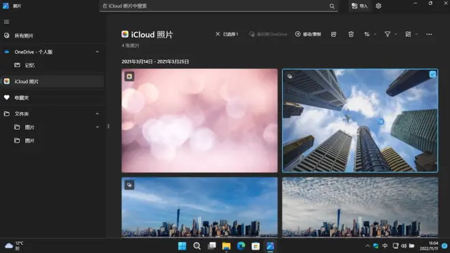Viewport: 450px width, 253px height.
Task: Click the share icon in toolbar
Action: pos(333,34)
